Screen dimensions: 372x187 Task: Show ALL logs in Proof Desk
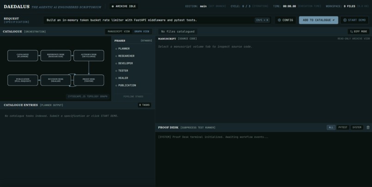pyautogui.click(x=331, y=128)
